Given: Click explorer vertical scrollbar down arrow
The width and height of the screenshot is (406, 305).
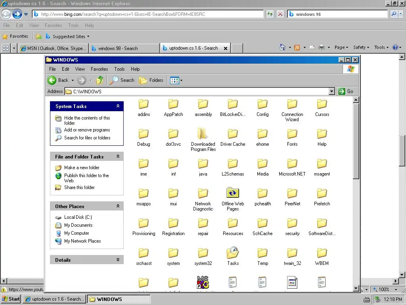Looking at the screenshot, I should click(x=356, y=288).
